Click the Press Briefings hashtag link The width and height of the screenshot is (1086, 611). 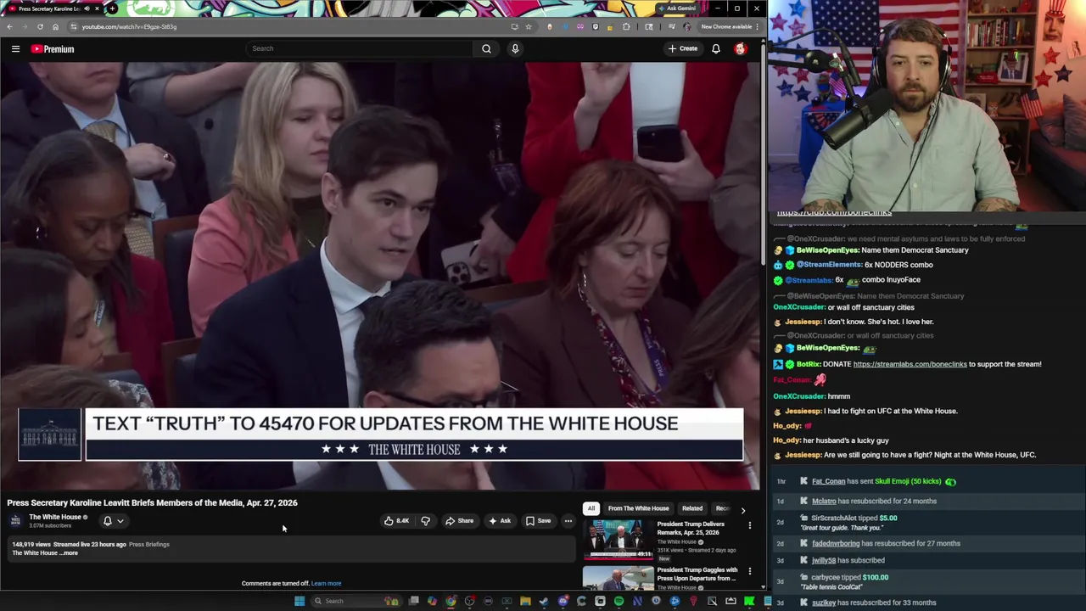coord(149,544)
